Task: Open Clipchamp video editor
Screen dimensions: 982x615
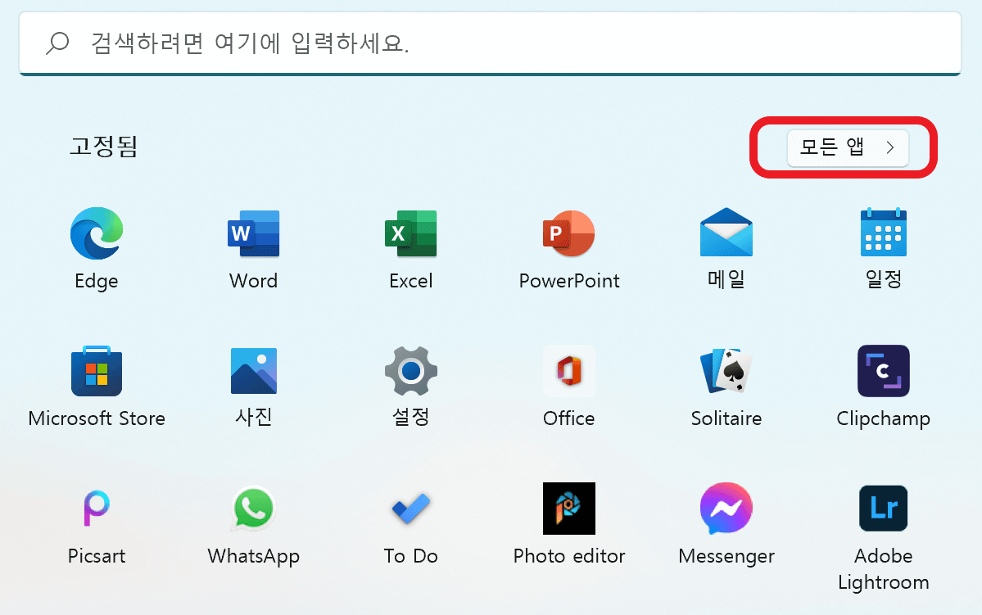Action: tap(883, 371)
